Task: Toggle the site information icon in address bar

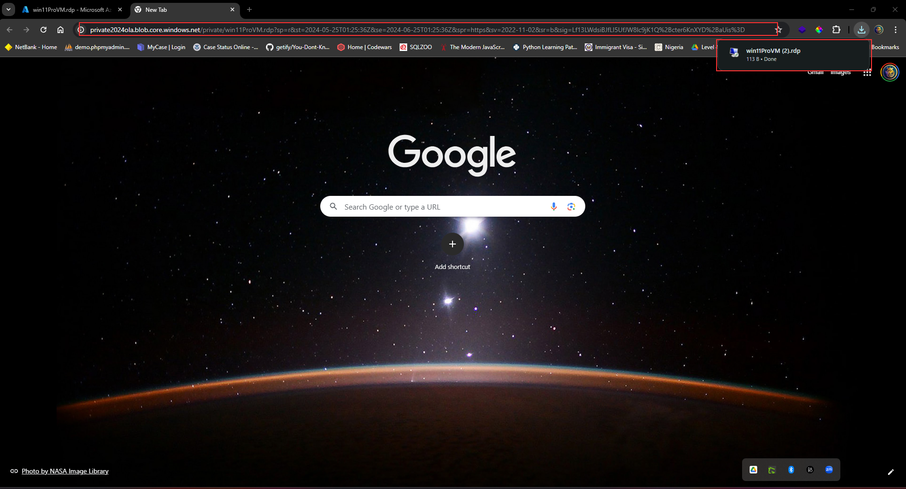Action: pyautogui.click(x=81, y=29)
